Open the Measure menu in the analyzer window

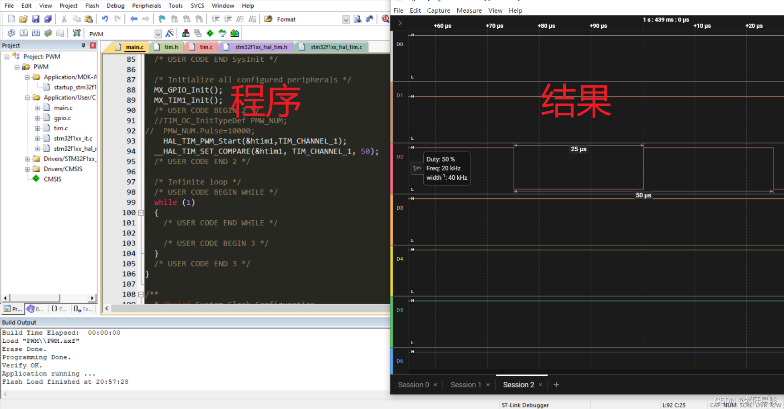(469, 10)
